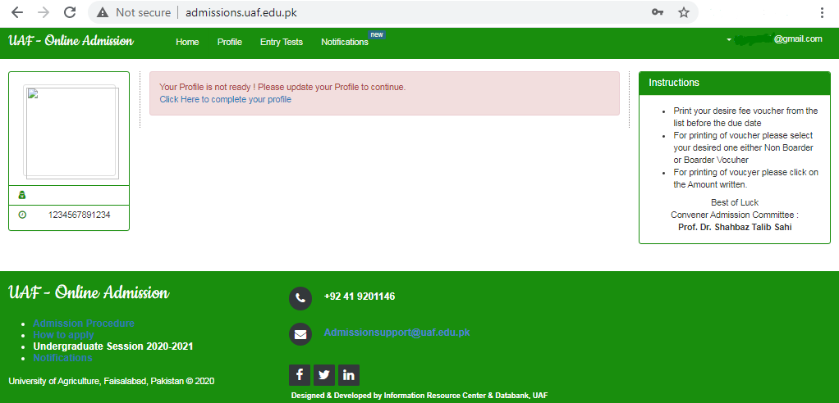Image resolution: width=839 pixels, height=403 pixels.
Task: Open the Twitter social icon
Action: (x=324, y=374)
